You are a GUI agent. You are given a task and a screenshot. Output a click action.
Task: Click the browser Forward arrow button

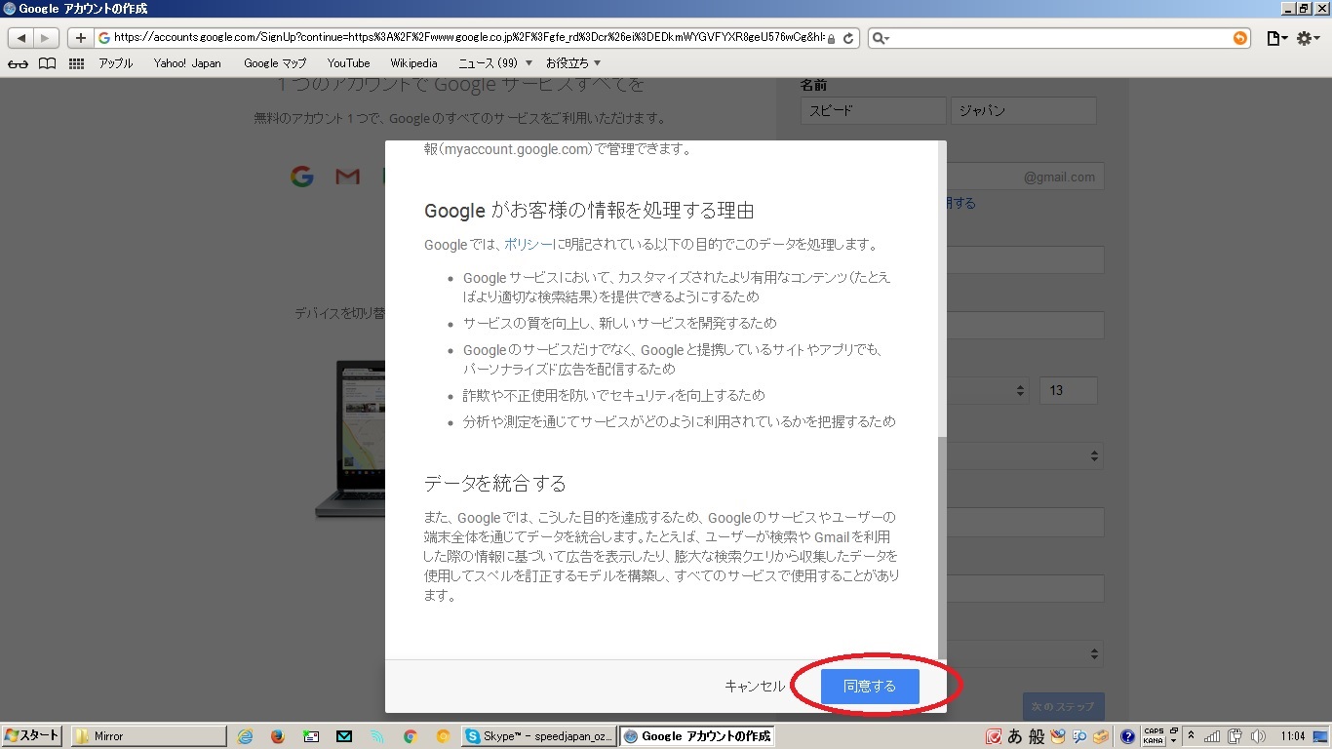47,38
